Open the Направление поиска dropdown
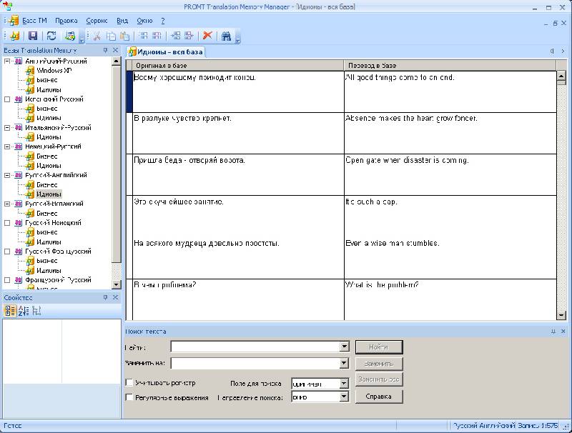 click(x=344, y=397)
